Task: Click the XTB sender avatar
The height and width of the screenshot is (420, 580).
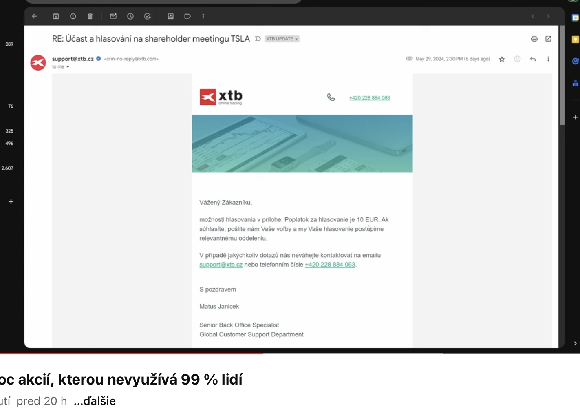Action: pyautogui.click(x=38, y=63)
